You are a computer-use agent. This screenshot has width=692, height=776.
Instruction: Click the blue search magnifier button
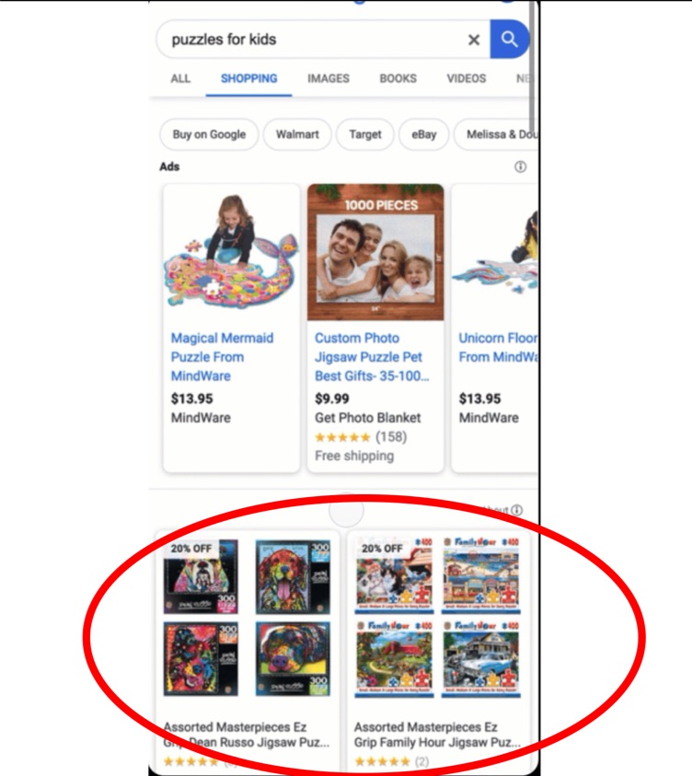[509, 39]
